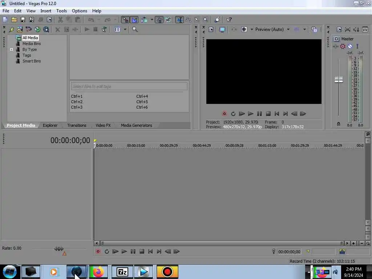Click Extract Audio from CD icon

(29, 29)
